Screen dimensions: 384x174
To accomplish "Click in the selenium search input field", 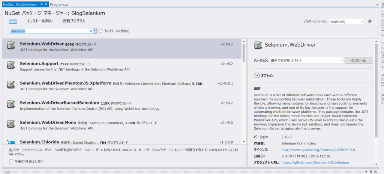I will tap(49, 31).
